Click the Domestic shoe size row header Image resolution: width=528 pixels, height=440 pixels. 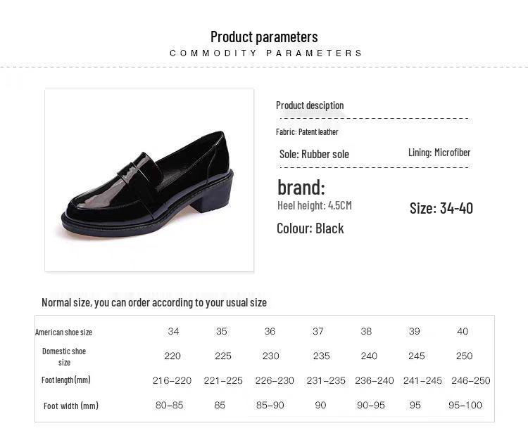pos(64,356)
